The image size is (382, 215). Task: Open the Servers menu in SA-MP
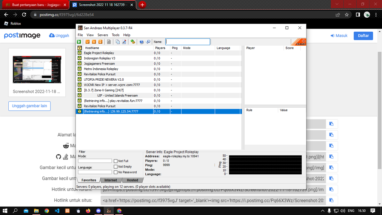[103, 35]
